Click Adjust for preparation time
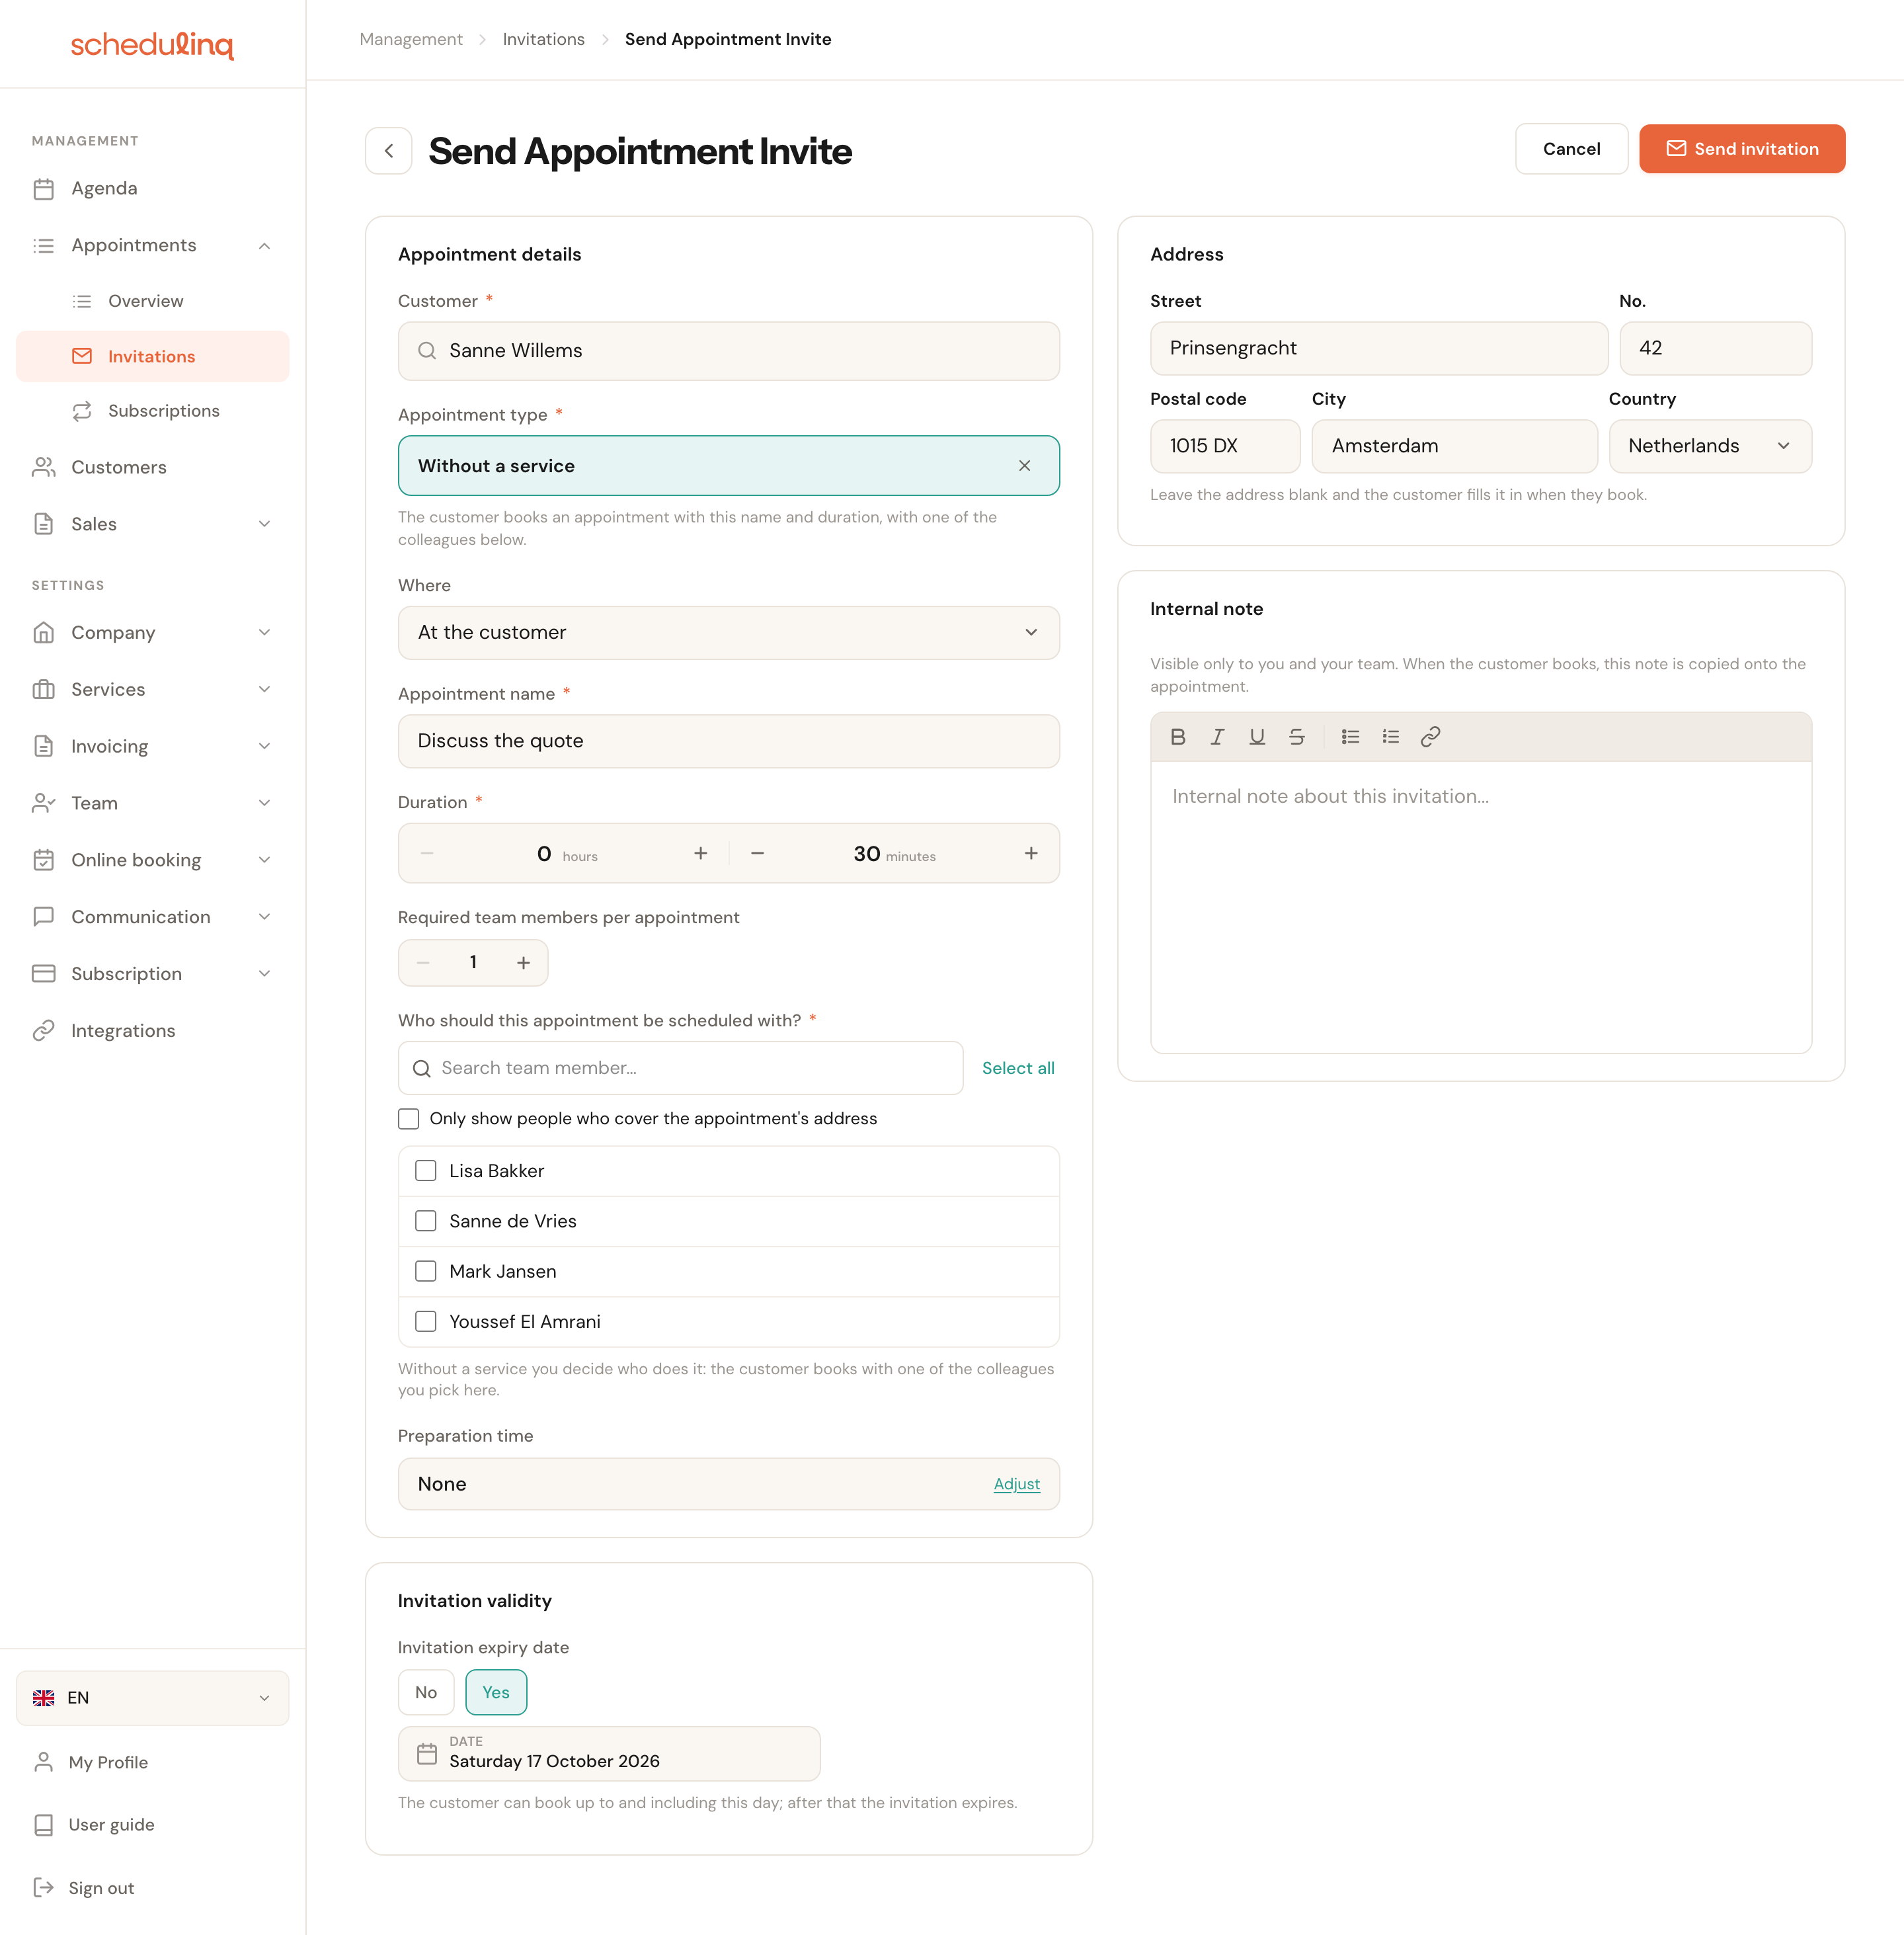The height and width of the screenshot is (1935, 1904). pyautogui.click(x=1016, y=1484)
